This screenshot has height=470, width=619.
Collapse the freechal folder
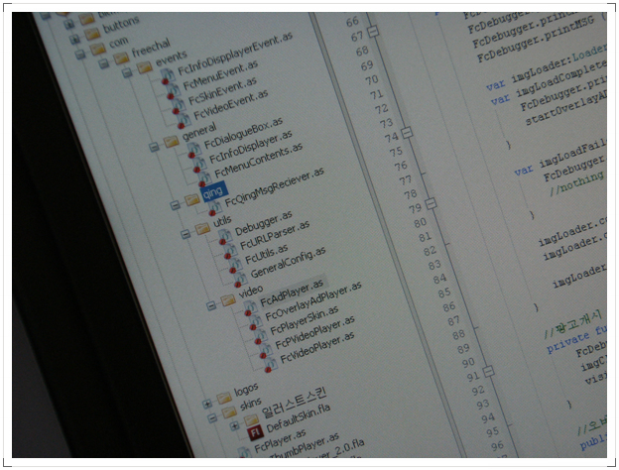pyautogui.click(x=103, y=63)
